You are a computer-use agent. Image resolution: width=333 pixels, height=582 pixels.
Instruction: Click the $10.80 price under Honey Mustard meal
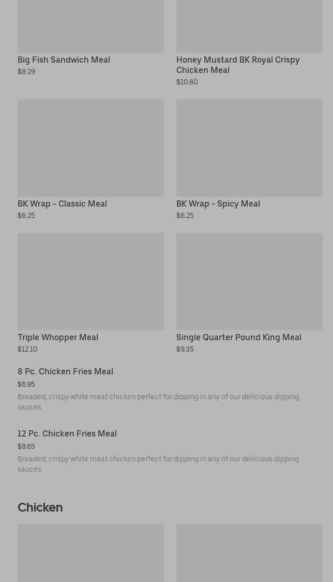click(187, 82)
